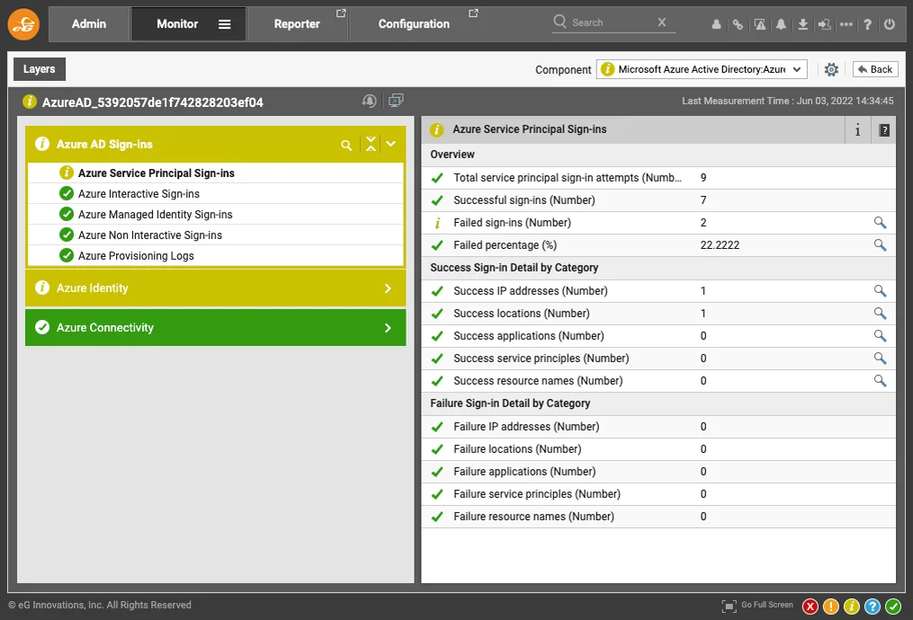Click the power logout icon
Viewport: 913px width, 620px height.
click(x=889, y=24)
